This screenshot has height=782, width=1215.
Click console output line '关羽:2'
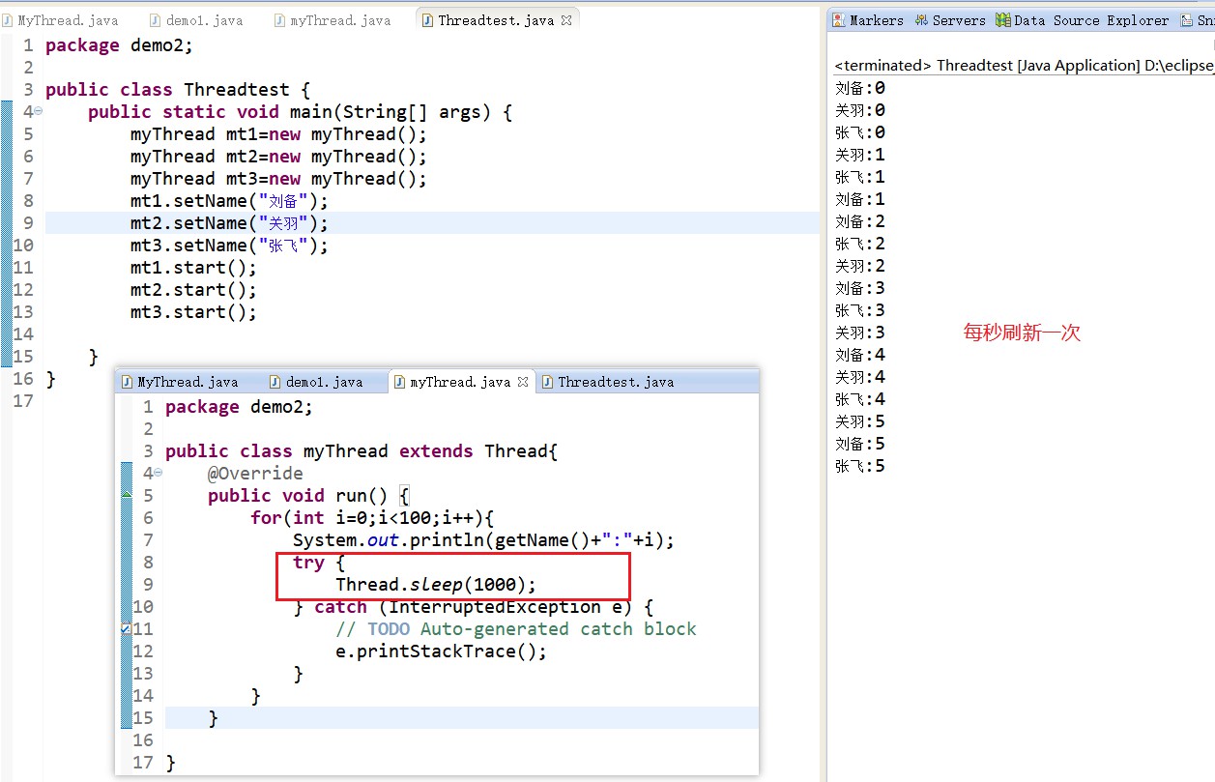click(x=860, y=266)
